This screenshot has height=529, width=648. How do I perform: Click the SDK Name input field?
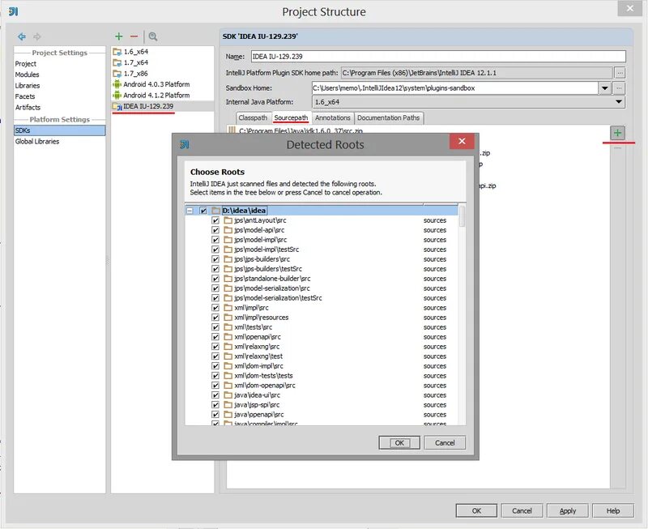pyautogui.click(x=438, y=57)
